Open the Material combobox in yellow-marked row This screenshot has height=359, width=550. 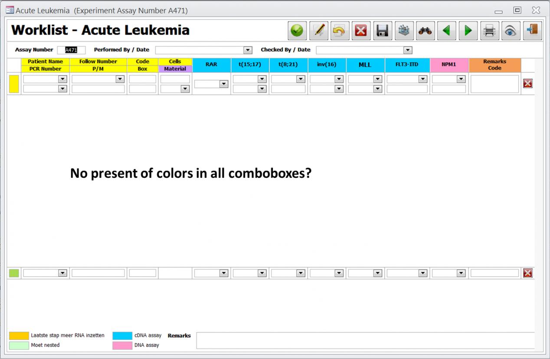185,89
